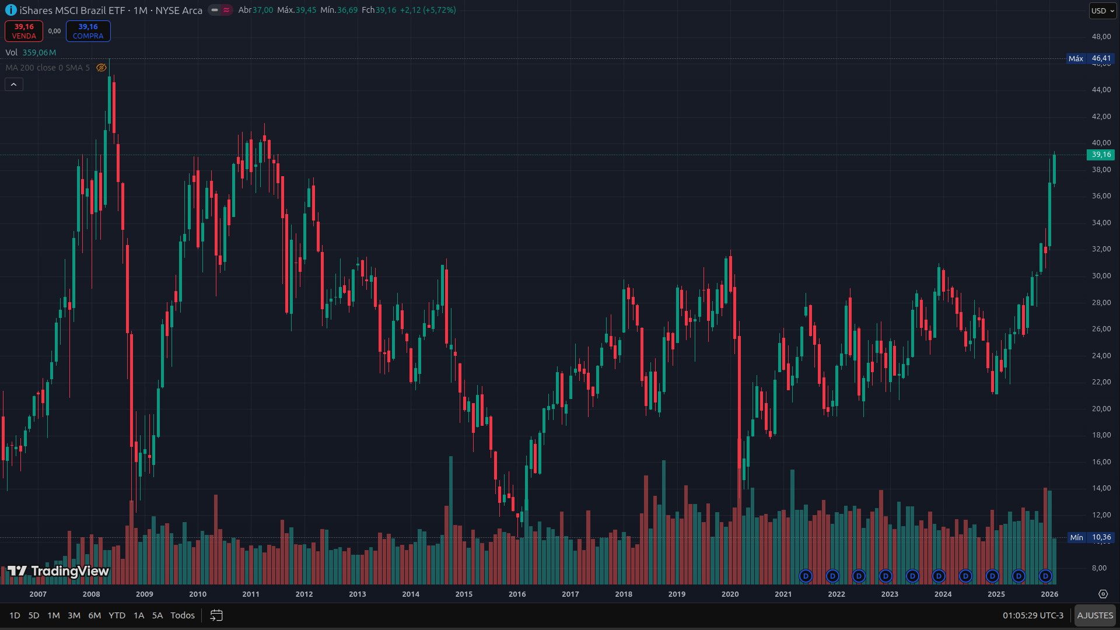Screen dimensions: 1120x630
Task: Toggle visibility of MA 200 indicator
Action: coord(101,68)
